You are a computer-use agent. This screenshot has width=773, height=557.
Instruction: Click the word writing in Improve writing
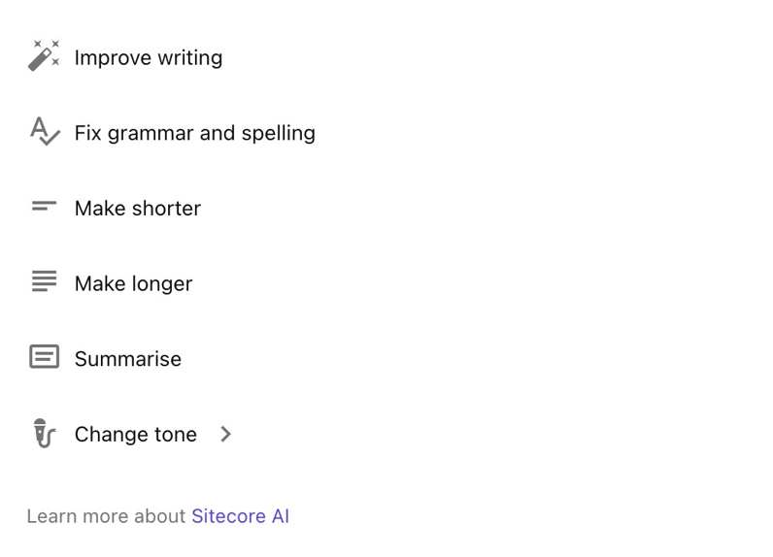(x=190, y=58)
